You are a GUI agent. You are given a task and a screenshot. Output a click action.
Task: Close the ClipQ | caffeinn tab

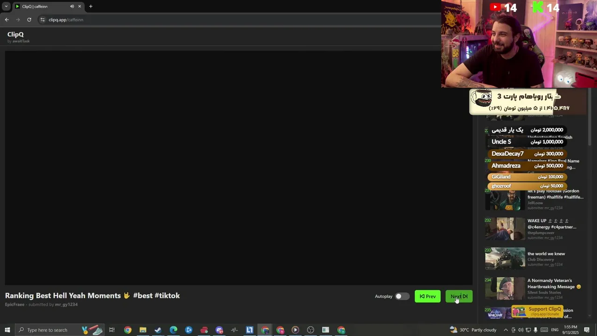click(x=79, y=7)
